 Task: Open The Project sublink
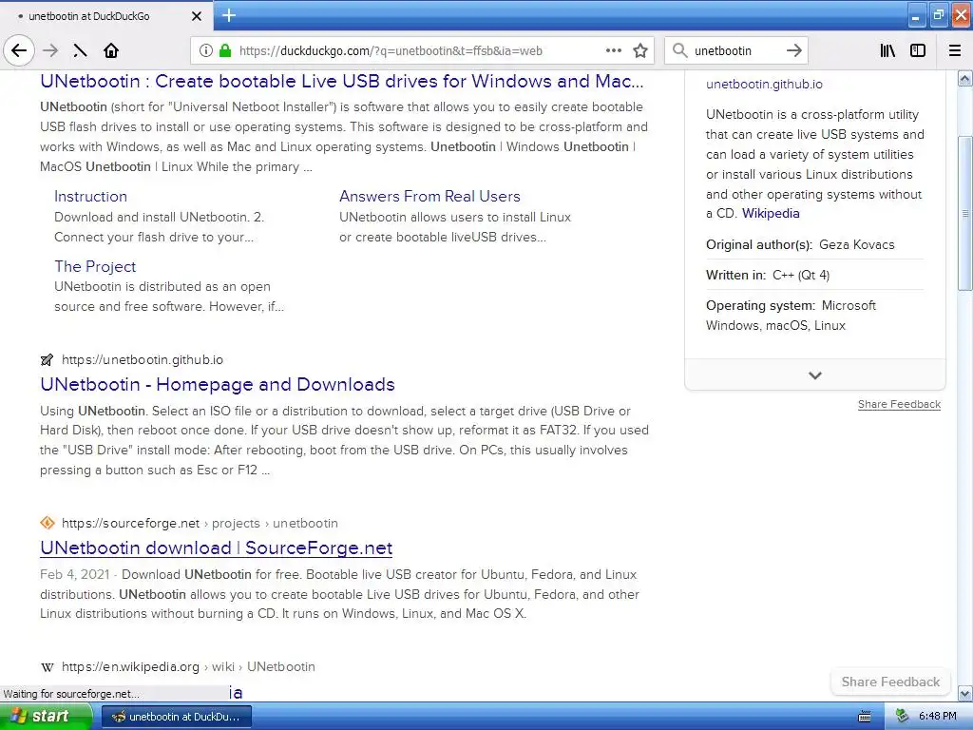point(95,266)
